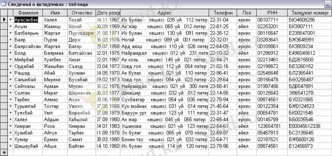The width and height of the screenshot is (332, 156).
Task: Click the passport cell БК3809234
Action: coord(310,46)
